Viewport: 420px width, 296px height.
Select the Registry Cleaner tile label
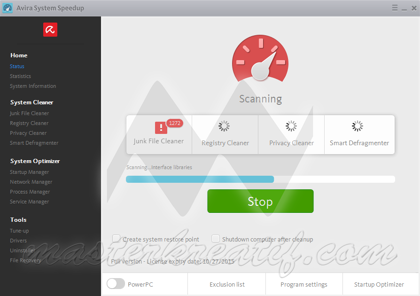pyautogui.click(x=225, y=143)
